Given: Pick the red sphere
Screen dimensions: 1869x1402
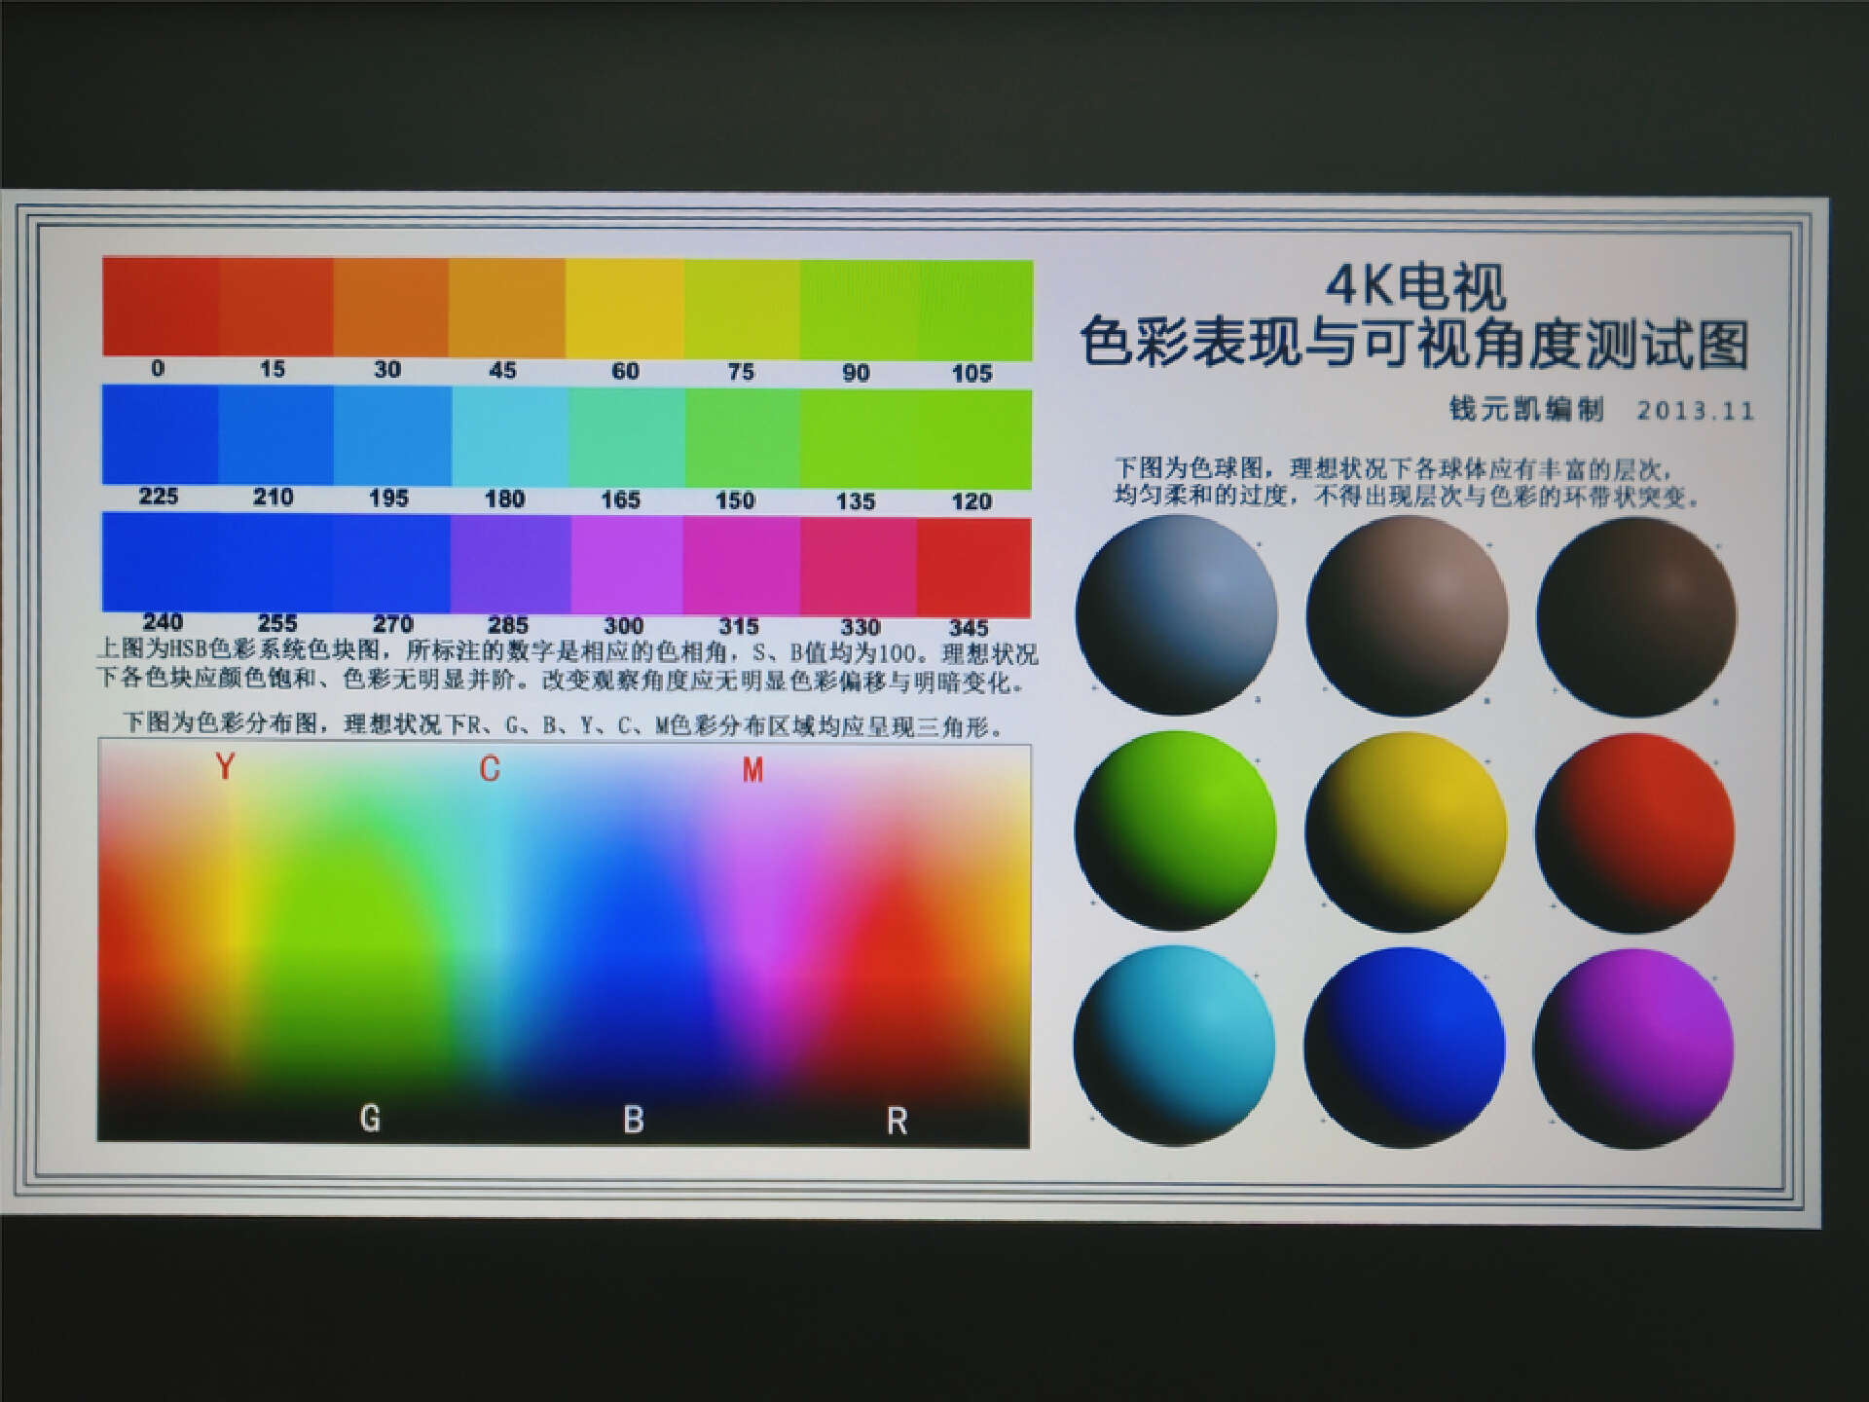Looking at the screenshot, I should click(1635, 833).
